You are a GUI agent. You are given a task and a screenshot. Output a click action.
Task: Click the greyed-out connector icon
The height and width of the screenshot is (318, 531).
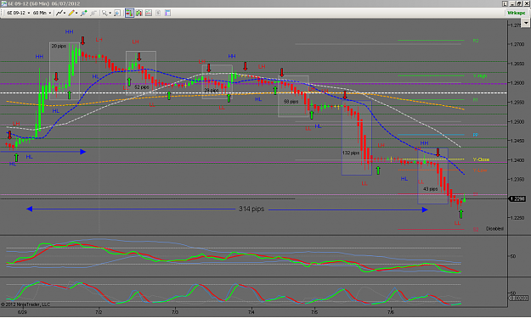pos(93,13)
